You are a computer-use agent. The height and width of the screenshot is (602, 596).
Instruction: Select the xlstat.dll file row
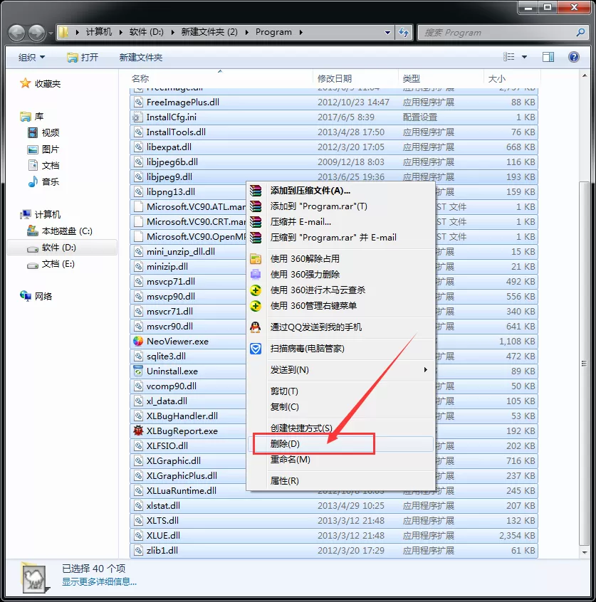click(333, 506)
